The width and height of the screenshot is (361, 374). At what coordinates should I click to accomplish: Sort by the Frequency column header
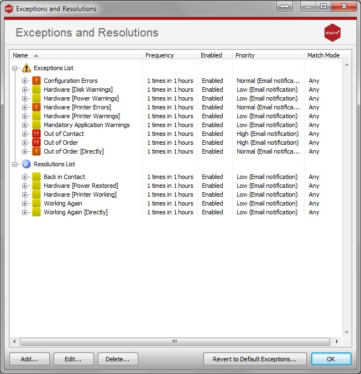[x=170, y=55]
